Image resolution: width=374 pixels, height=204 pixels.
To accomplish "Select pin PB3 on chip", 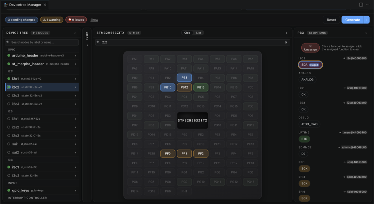I will pos(184,78).
